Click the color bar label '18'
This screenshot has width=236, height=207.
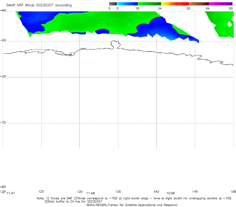[137, 9]
